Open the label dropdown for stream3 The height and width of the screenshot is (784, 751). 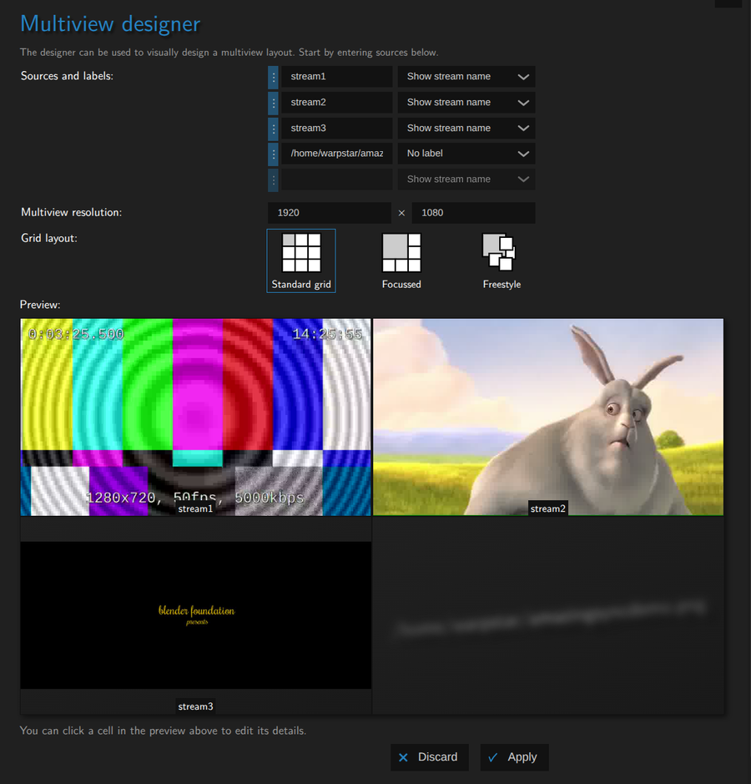pos(466,128)
